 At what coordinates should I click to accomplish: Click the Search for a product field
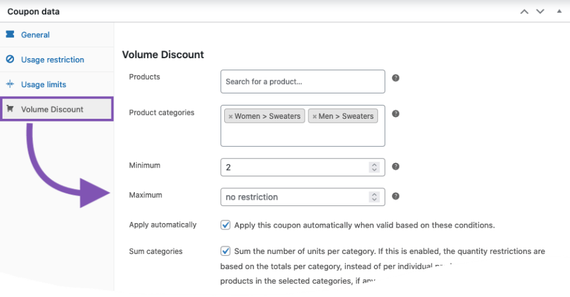(303, 82)
